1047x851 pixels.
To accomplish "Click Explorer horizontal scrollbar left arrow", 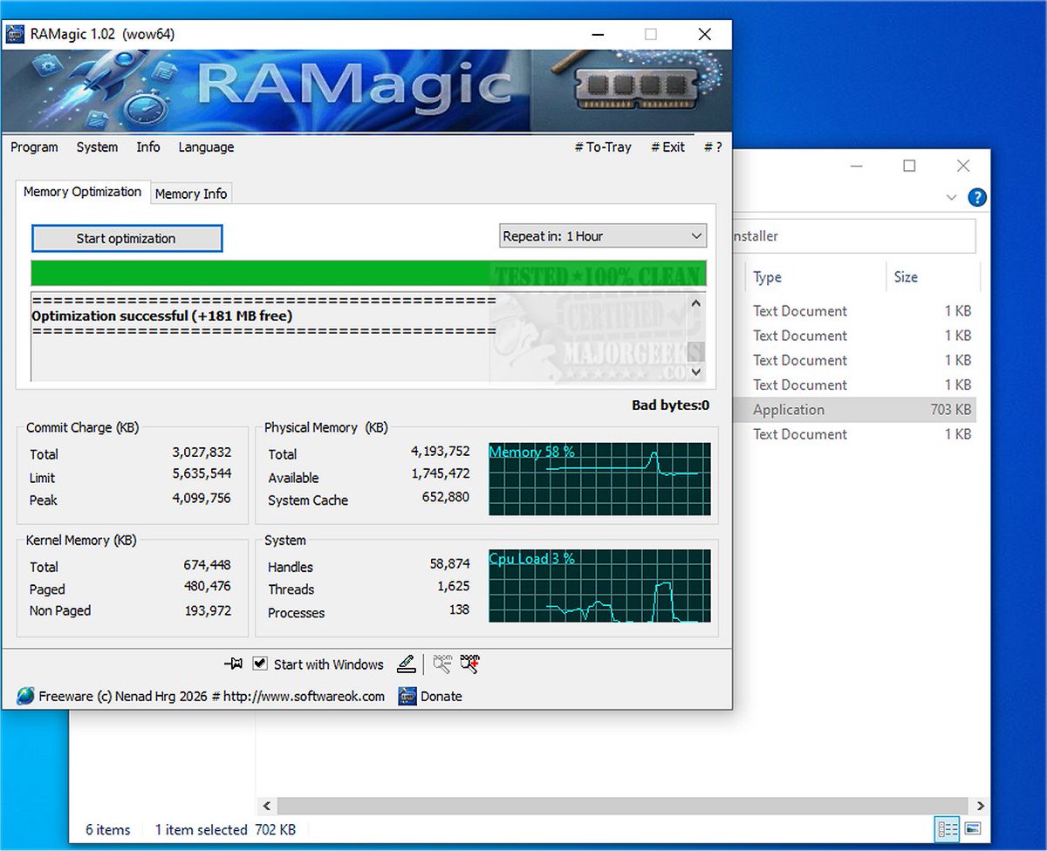I will (268, 806).
